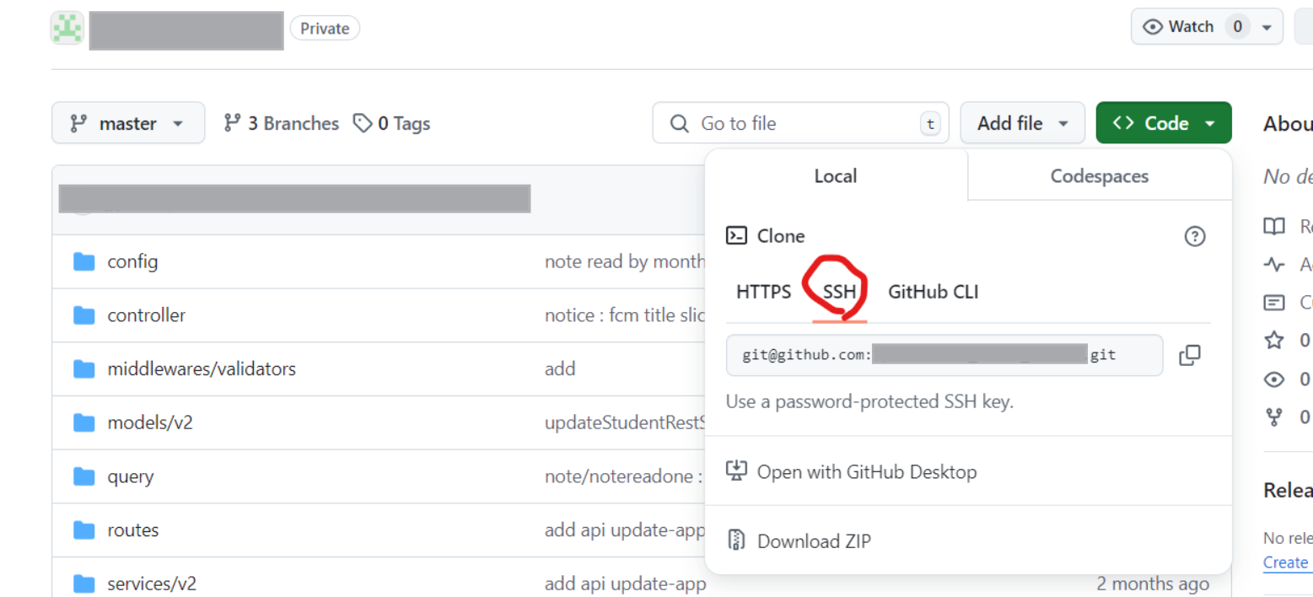Click the branch icon on master button
This screenshot has height=597, width=1313.
pyautogui.click(x=78, y=123)
